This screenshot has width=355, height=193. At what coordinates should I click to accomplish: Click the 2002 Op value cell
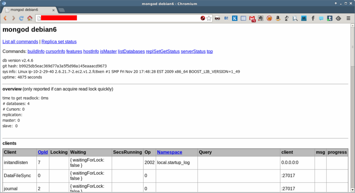tap(150, 162)
